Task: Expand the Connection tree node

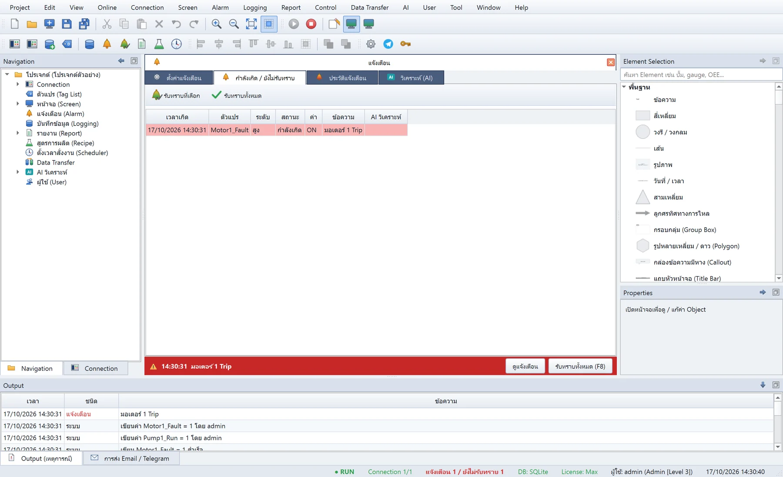Action: (18, 84)
